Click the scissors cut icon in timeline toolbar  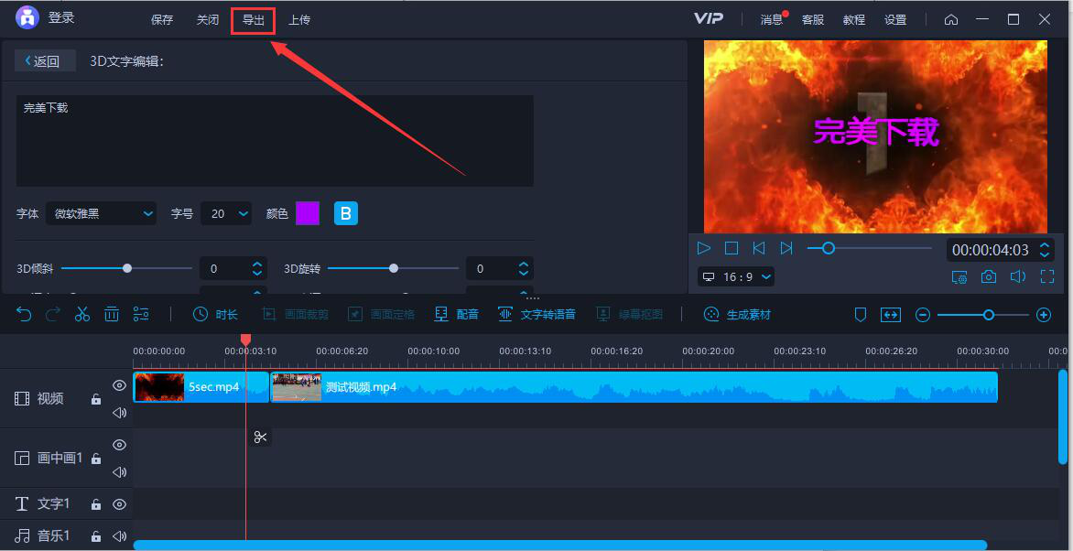82,314
